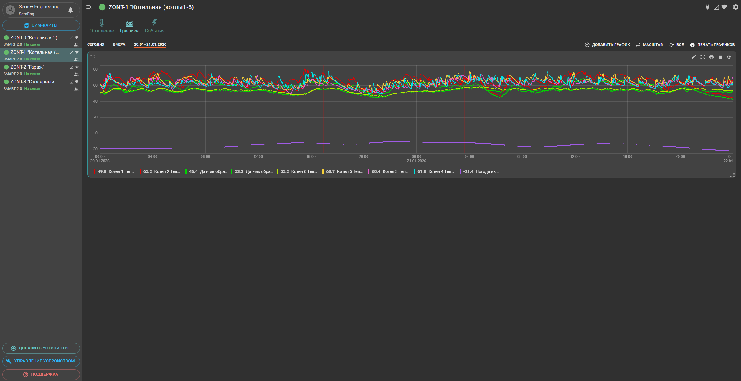Open the settings gear in the top right
This screenshot has height=381, width=741.
tap(735, 7)
